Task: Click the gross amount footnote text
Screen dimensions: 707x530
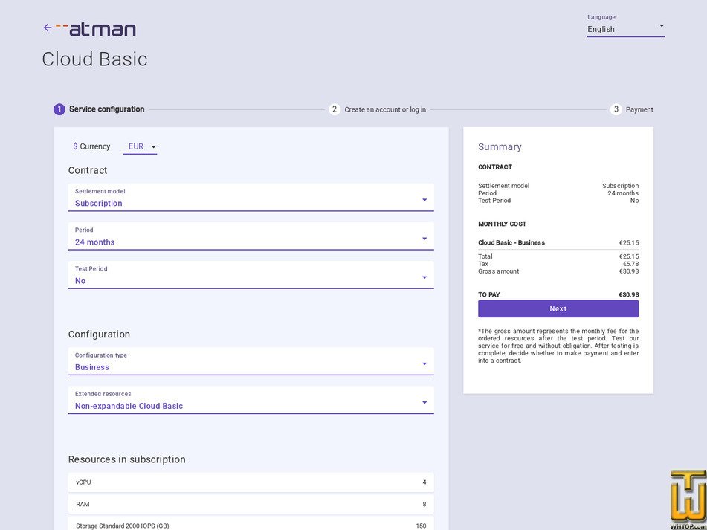Action: point(558,346)
